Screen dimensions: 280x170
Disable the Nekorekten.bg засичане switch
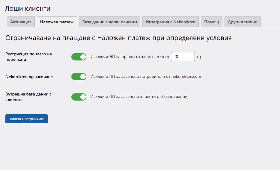(79, 77)
